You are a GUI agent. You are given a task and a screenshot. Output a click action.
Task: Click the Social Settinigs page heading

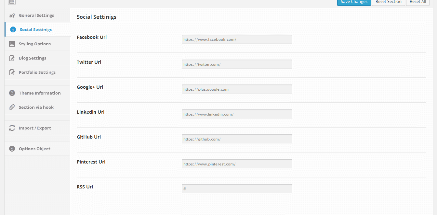(97, 17)
